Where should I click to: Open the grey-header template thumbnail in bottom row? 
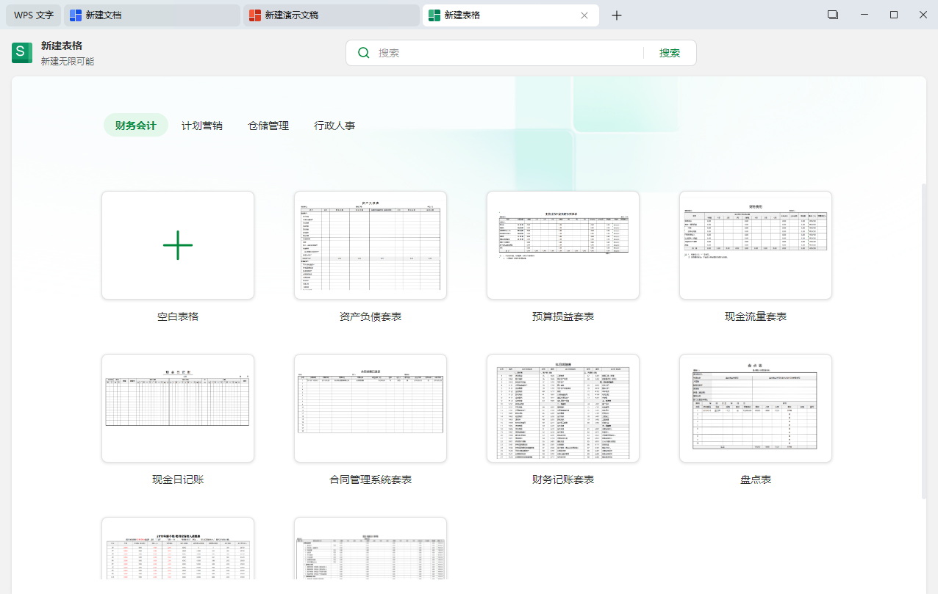click(x=370, y=548)
